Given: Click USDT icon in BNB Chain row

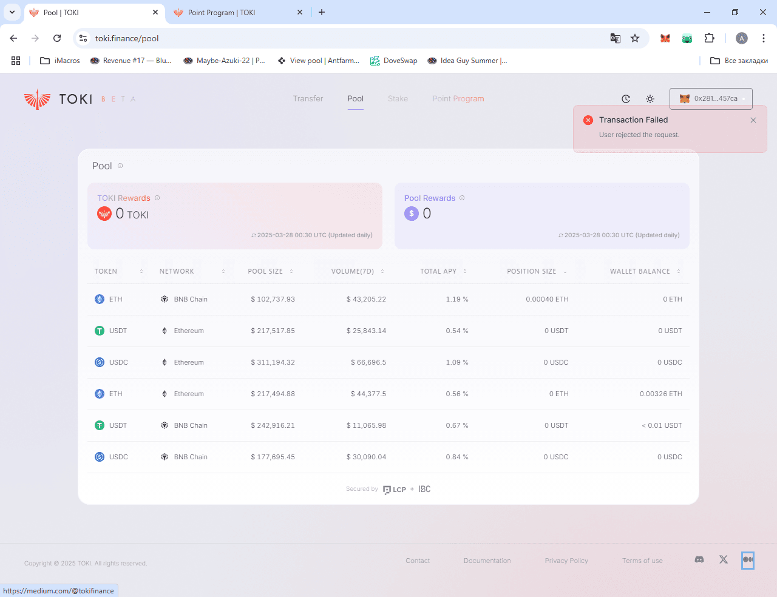Looking at the screenshot, I should point(100,425).
